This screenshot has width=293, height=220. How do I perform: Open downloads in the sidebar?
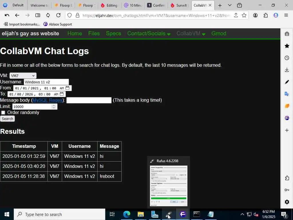[x=287, y=70]
